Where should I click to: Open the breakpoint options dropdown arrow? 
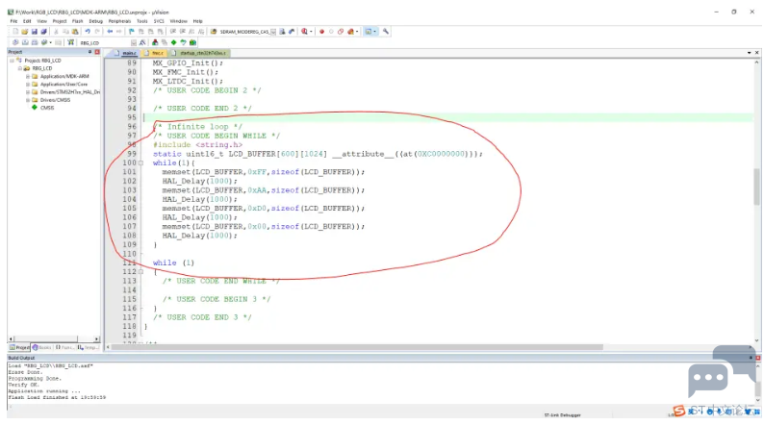(357, 32)
